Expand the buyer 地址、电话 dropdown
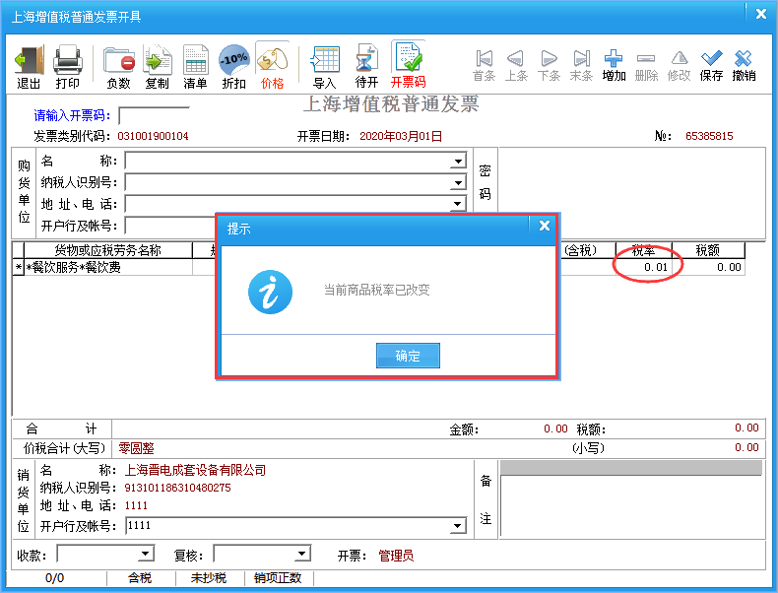The image size is (778, 593). click(459, 204)
